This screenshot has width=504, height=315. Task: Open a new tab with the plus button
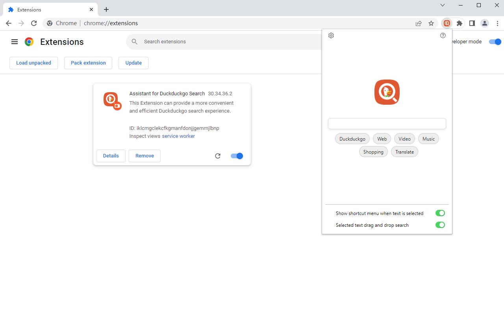pyautogui.click(x=106, y=9)
